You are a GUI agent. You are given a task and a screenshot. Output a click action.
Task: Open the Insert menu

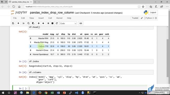click(41, 18)
